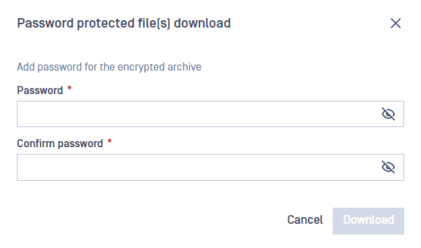Click the Cancel button
This screenshot has height=248, width=421.
(x=304, y=220)
